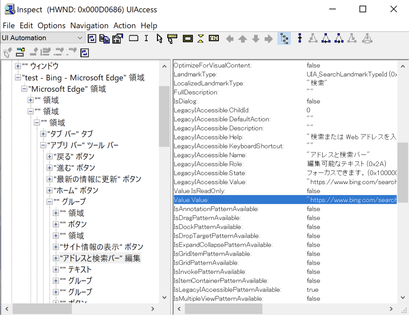Collapse the "アプリ バー" ツール バー node
This screenshot has height=315, width=409.
(43, 145)
